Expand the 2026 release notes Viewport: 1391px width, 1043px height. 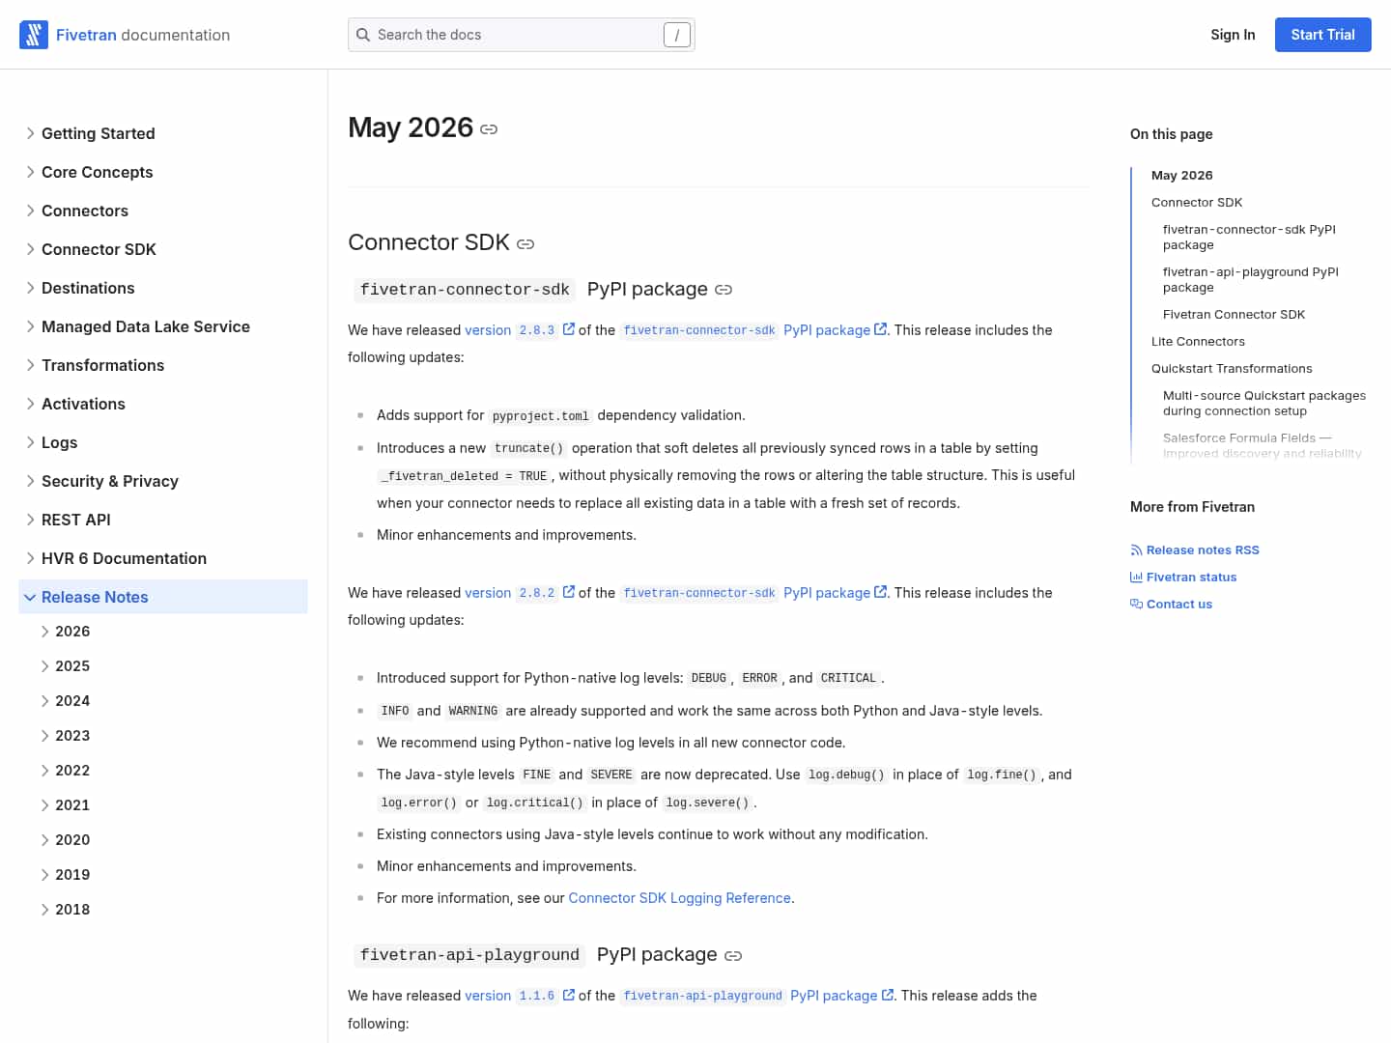click(x=44, y=632)
